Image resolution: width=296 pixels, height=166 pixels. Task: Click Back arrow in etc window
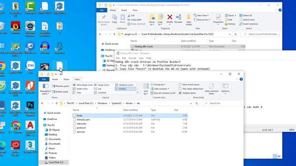pos(42,103)
